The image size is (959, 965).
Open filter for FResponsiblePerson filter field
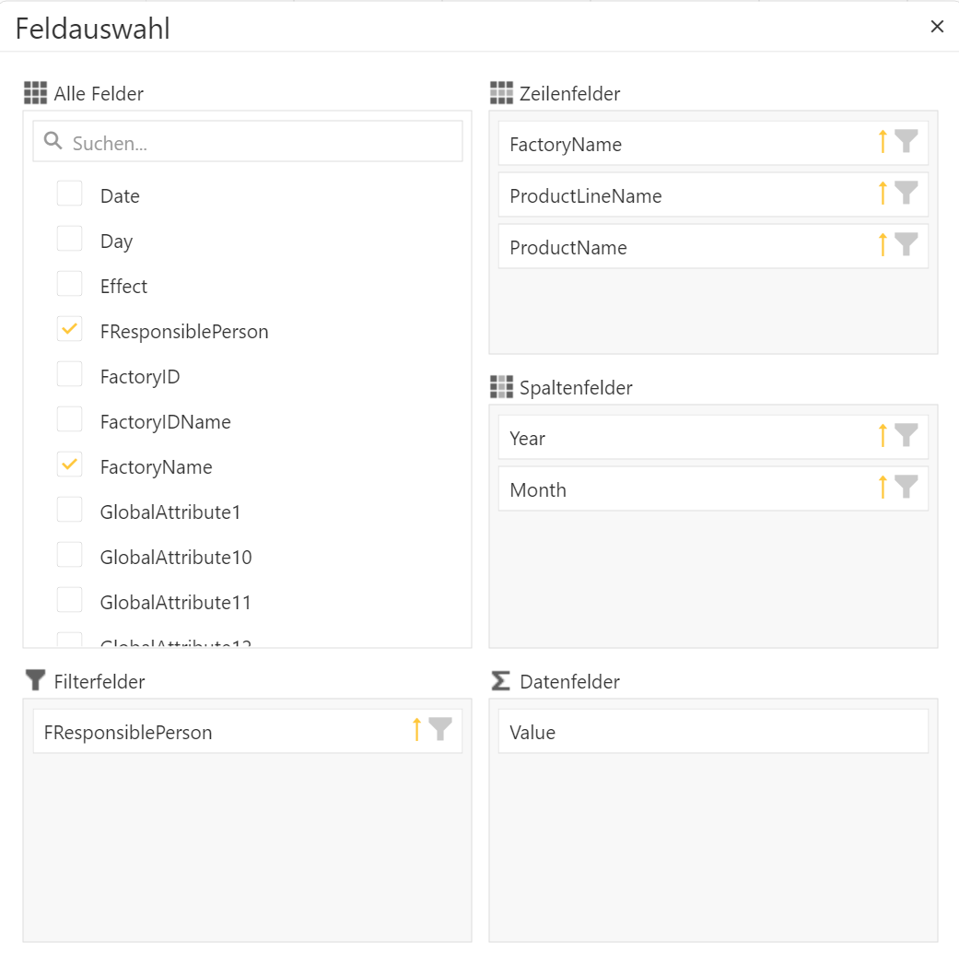click(x=440, y=730)
